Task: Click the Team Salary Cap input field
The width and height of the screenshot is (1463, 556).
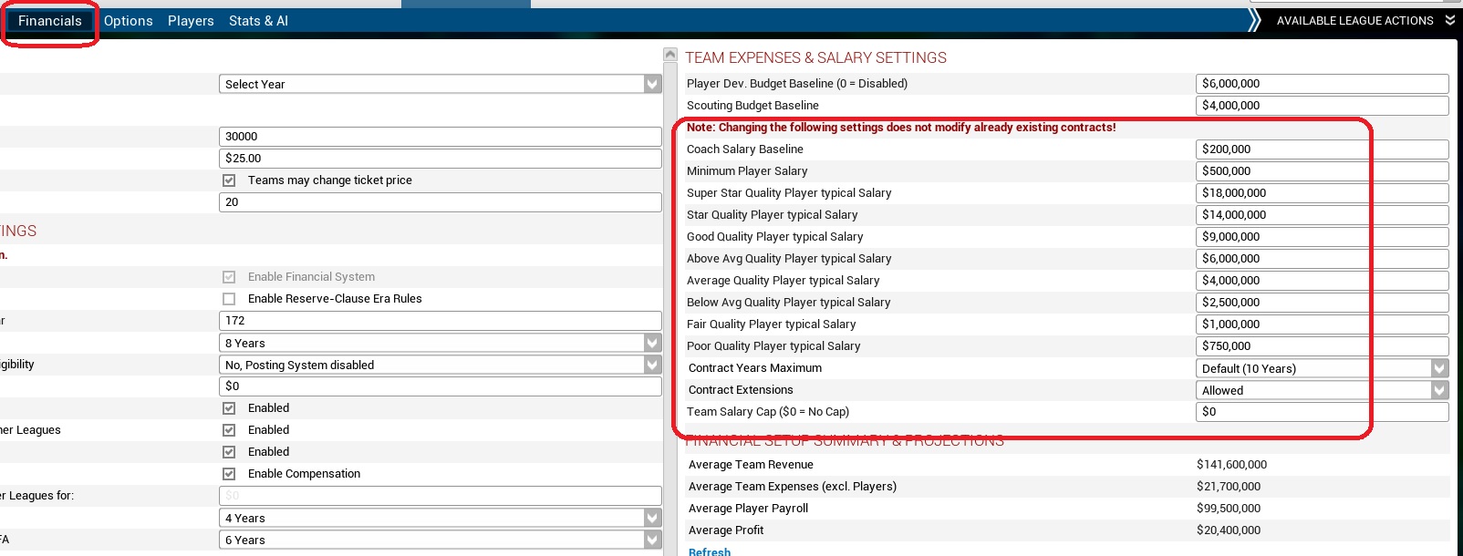Action: (x=1321, y=412)
